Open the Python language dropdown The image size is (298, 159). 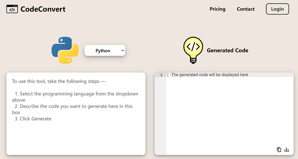[x=105, y=51]
